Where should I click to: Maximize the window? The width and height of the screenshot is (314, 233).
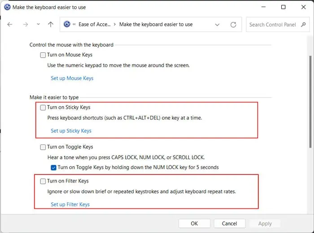coord(283,7)
